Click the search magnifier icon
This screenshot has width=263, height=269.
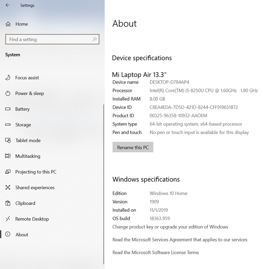[x=94, y=40]
